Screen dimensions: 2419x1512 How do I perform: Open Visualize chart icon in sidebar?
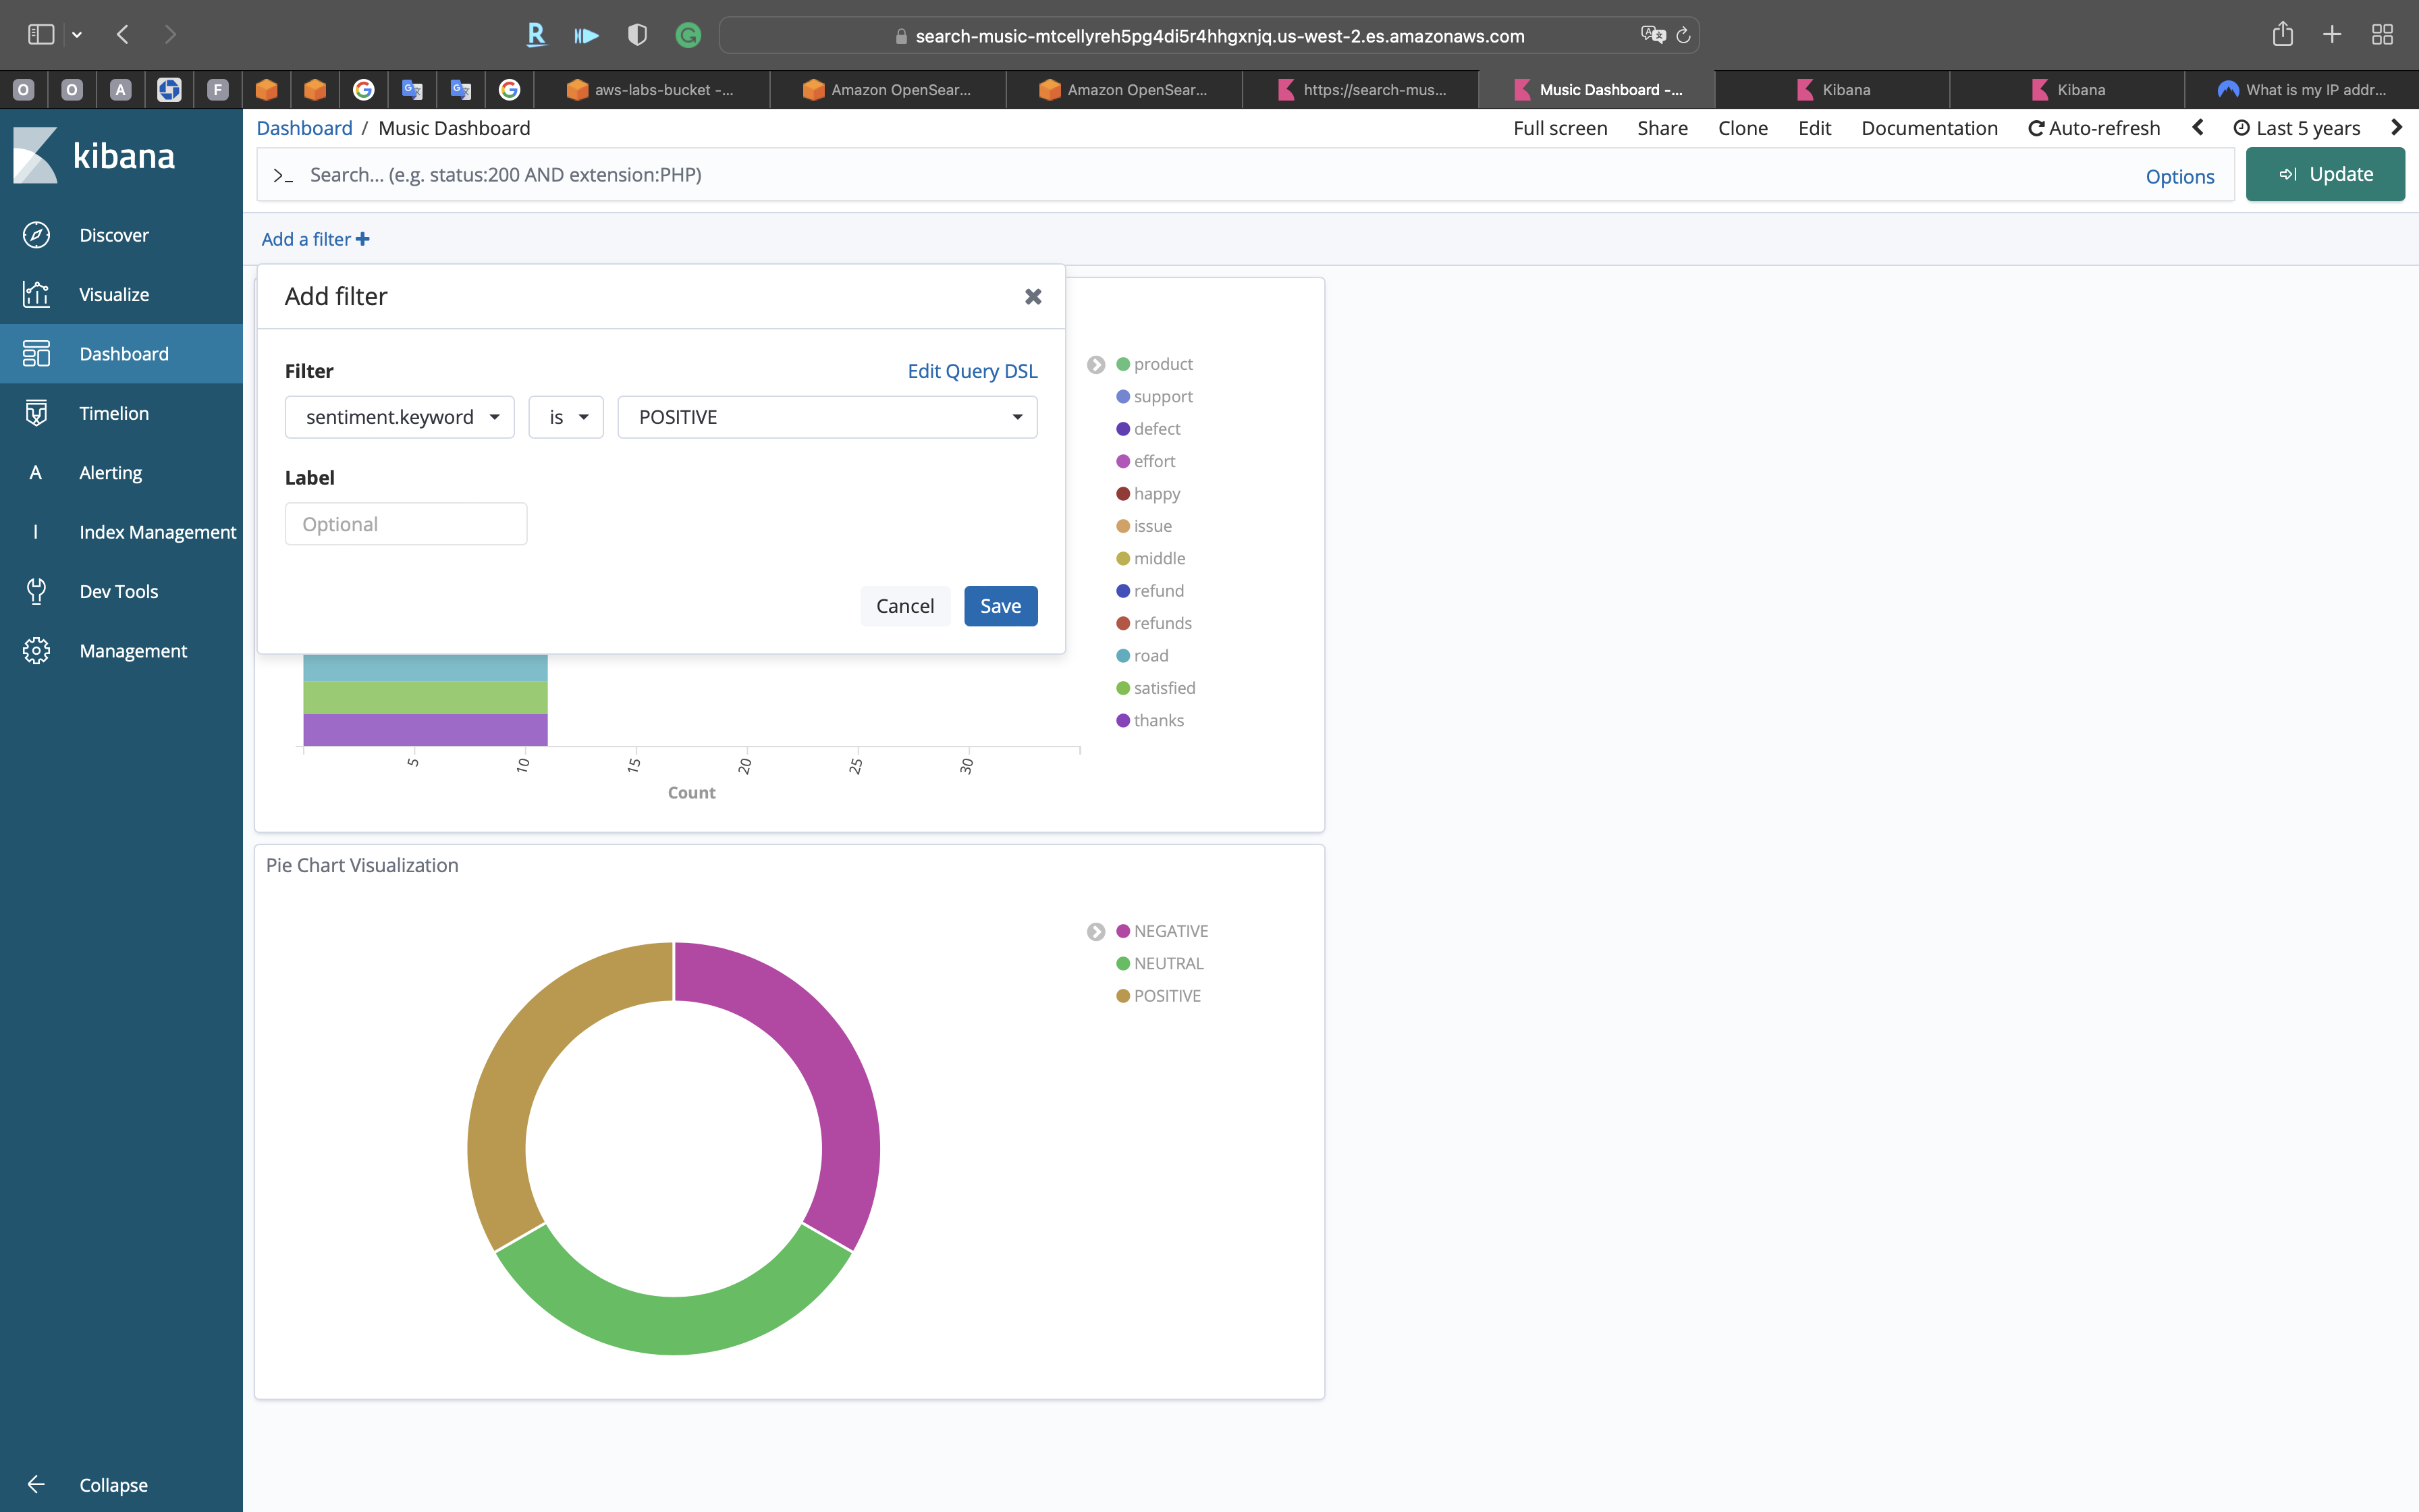pos(37,294)
